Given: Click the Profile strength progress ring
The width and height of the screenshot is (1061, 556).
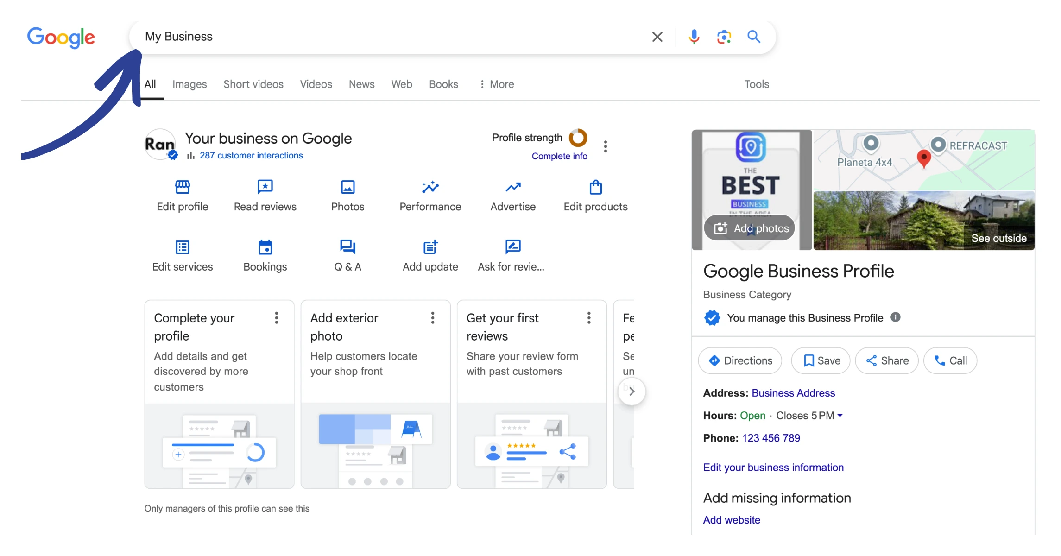Looking at the screenshot, I should (578, 138).
